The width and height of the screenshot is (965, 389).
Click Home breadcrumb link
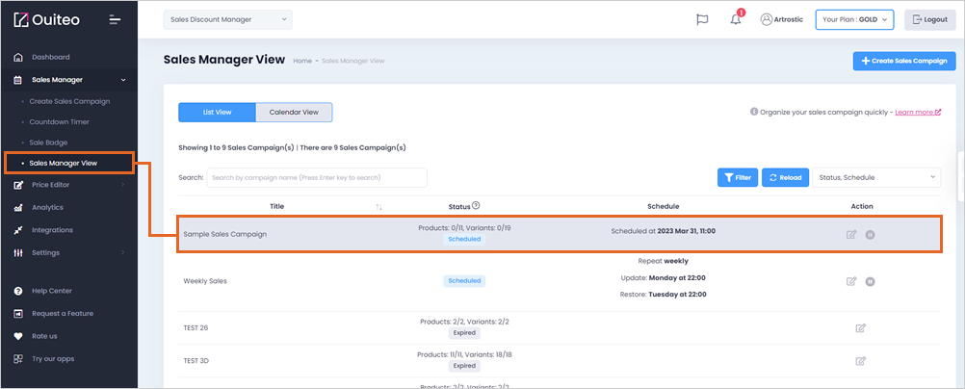(x=302, y=61)
